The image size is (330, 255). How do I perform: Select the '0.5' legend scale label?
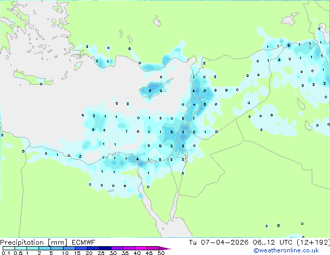18,253
